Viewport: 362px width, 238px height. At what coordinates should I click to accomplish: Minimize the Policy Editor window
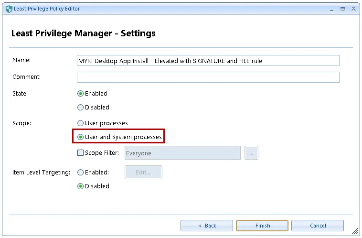pyautogui.click(x=332, y=9)
